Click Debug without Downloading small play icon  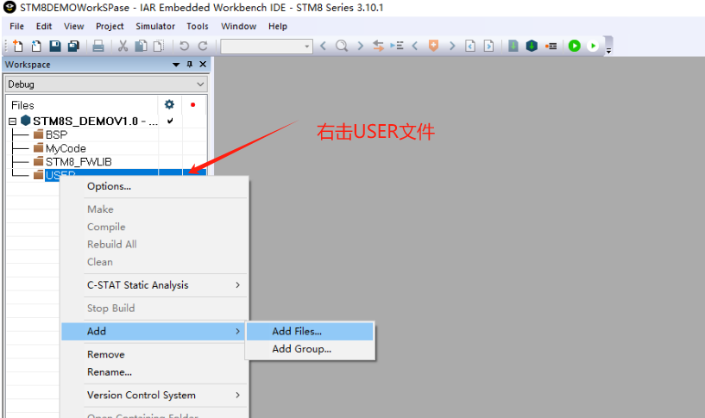(593, 46)
